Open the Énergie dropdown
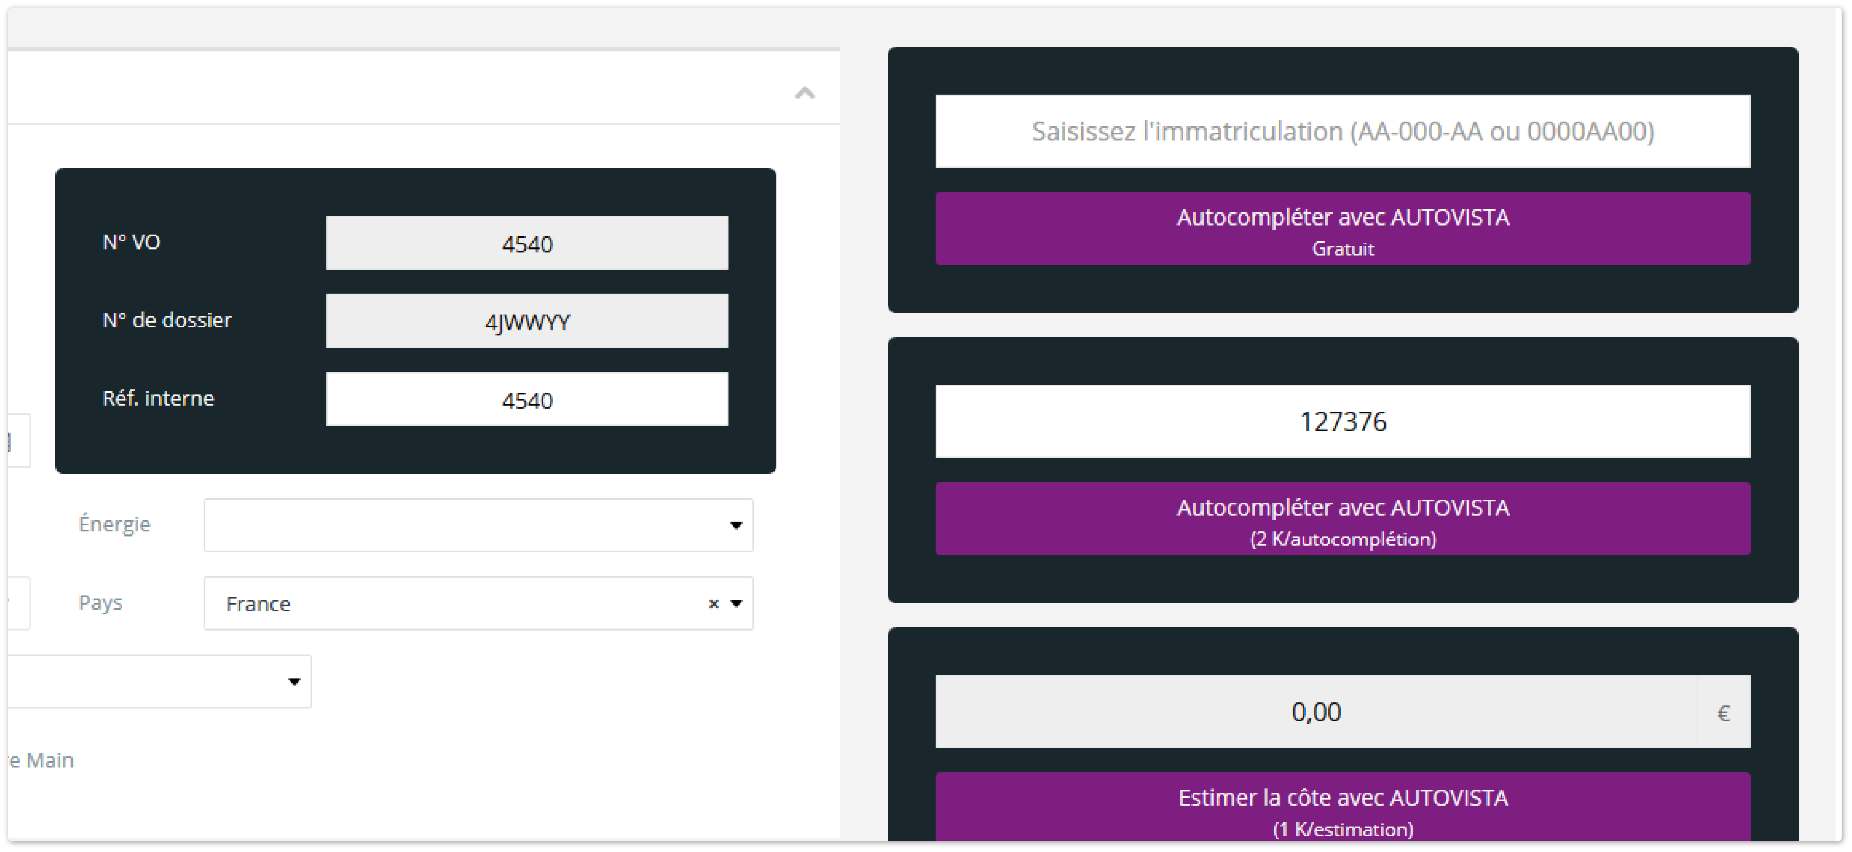This screenshot has width=1852, height=852. coord(478,525)
